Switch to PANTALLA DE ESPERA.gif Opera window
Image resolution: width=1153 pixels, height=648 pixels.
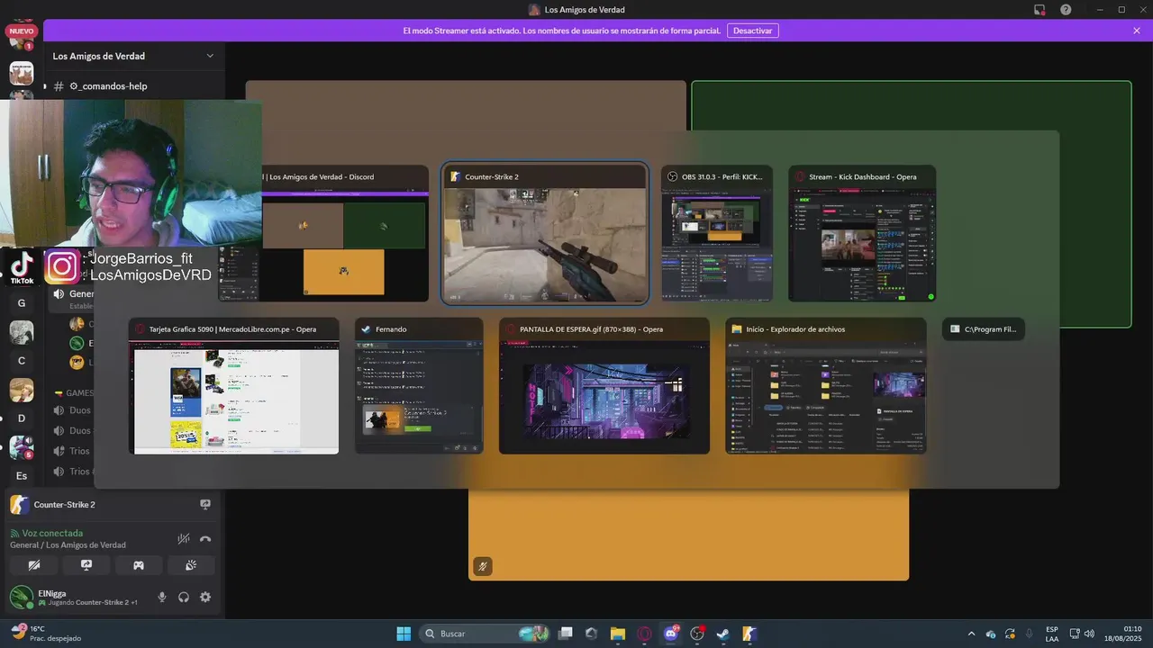click(x=604, y=386)
